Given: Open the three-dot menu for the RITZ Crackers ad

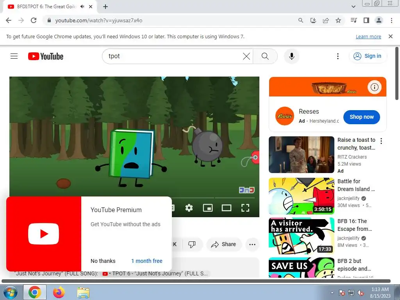Looking at the screenshot, I should click(381, 141).
